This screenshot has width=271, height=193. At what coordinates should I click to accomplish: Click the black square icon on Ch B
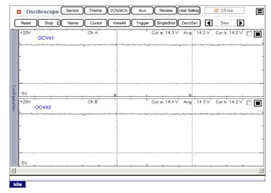[x=258, y=103]
